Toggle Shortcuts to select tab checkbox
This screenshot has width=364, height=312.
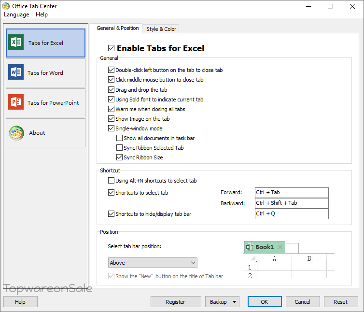pyautogui.click(x=111, y=193)
